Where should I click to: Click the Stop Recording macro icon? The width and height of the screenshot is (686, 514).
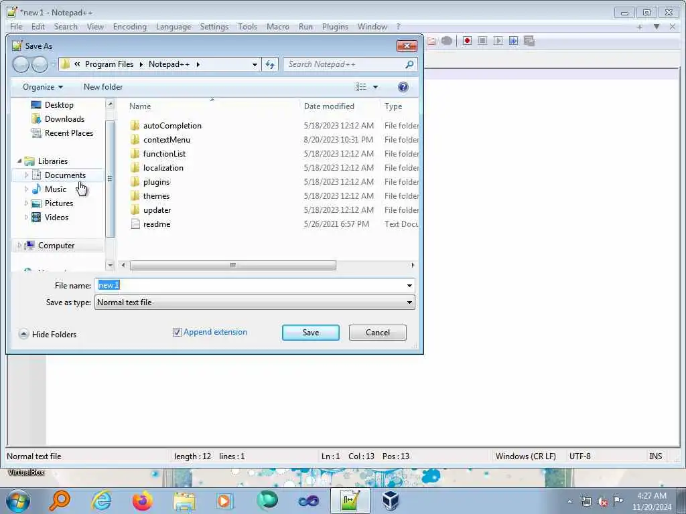click(482, 41)
